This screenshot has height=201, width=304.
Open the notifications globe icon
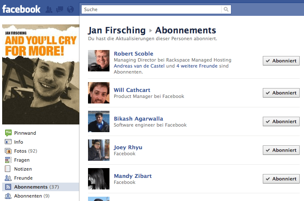[x=70, y=9]
